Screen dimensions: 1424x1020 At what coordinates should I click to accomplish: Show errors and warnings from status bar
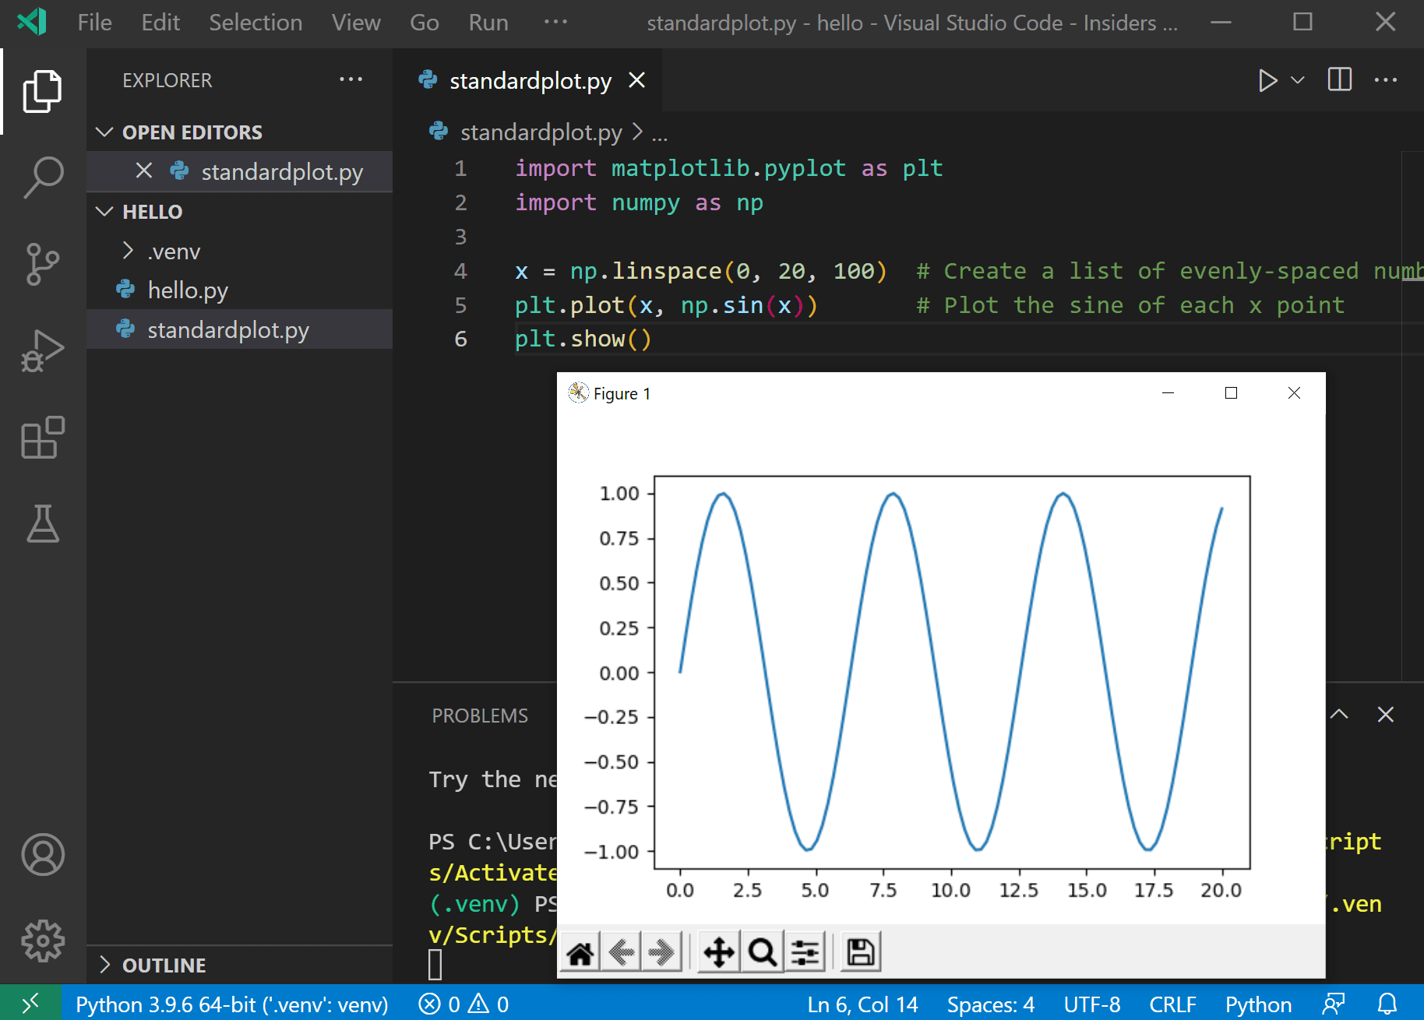pos(463,1004)
